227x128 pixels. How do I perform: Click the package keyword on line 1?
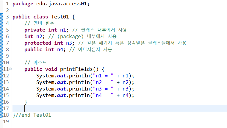coord(23,4)
